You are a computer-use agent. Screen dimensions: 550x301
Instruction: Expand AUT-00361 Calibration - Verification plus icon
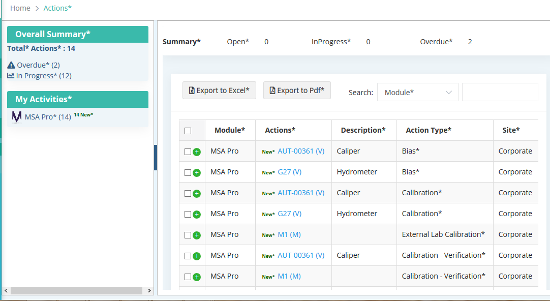click(x=197, y=256)
